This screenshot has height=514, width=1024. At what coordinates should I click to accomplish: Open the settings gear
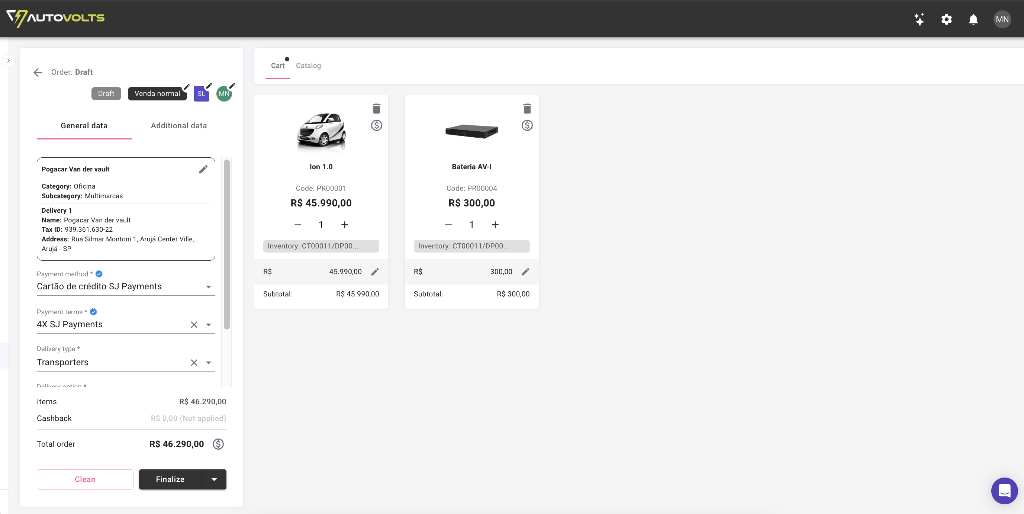click(947, 19)
